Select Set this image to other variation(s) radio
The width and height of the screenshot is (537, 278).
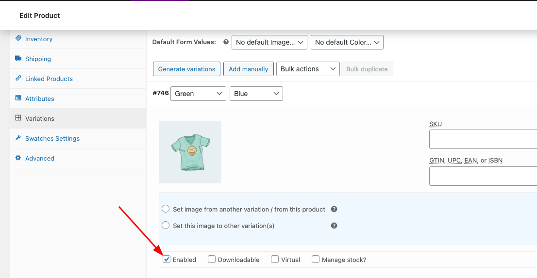point(166,226)
